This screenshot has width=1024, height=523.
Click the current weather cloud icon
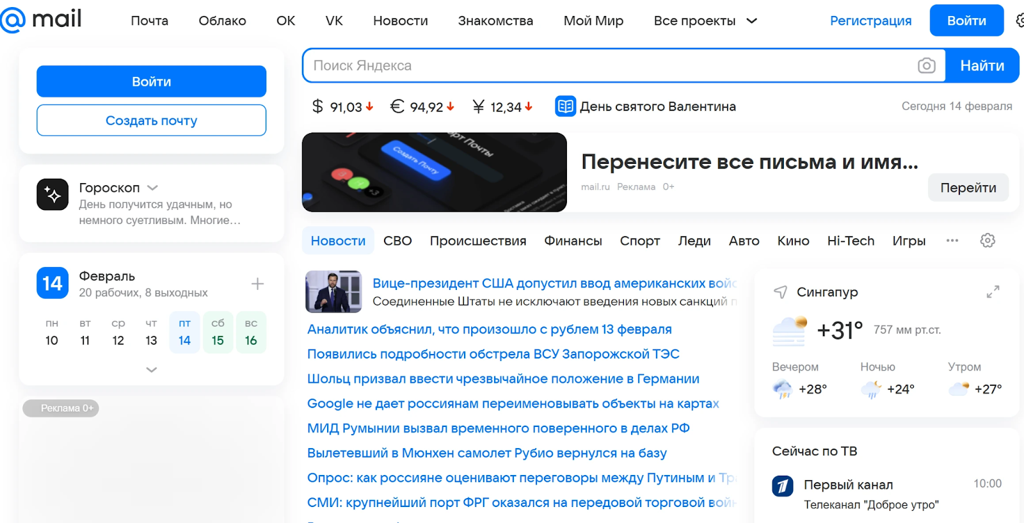(x=790, y=330)
